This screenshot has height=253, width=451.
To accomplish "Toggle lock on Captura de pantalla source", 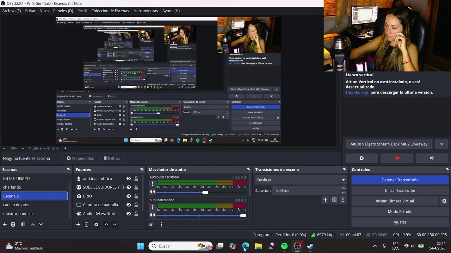I will 136,205.
